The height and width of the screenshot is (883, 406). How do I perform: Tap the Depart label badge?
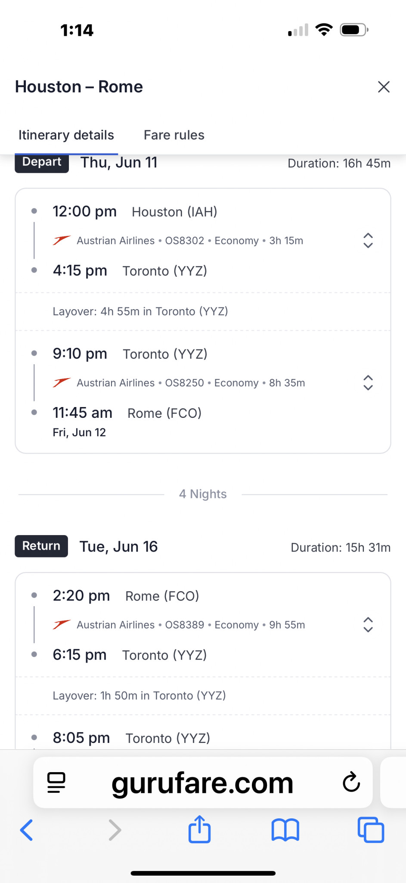coord(42,162)
